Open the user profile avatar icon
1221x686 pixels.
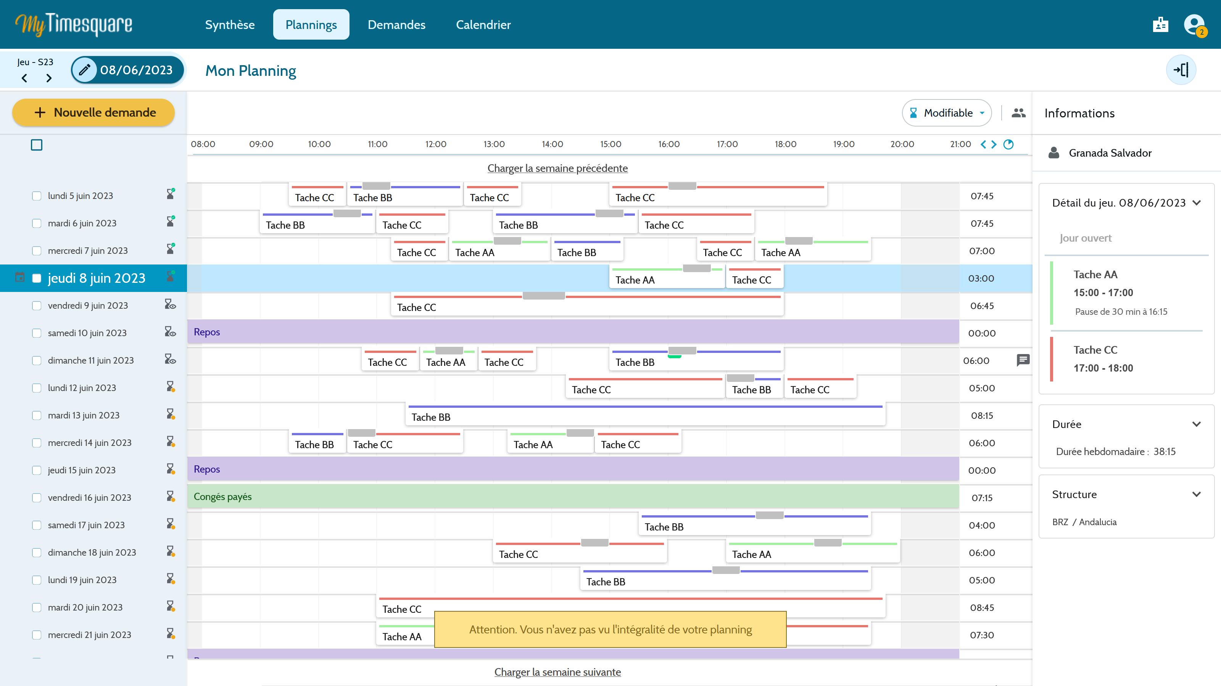click(x=1194, y=25)
